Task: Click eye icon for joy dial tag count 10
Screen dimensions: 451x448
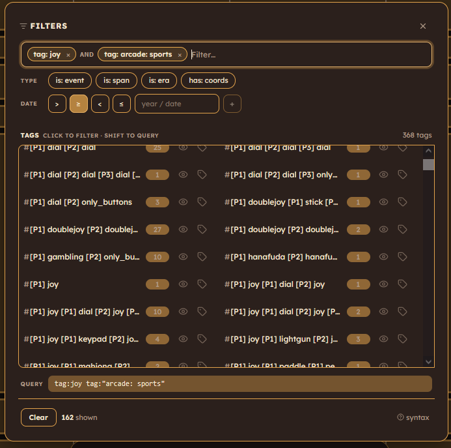Action: coord(184,311)
